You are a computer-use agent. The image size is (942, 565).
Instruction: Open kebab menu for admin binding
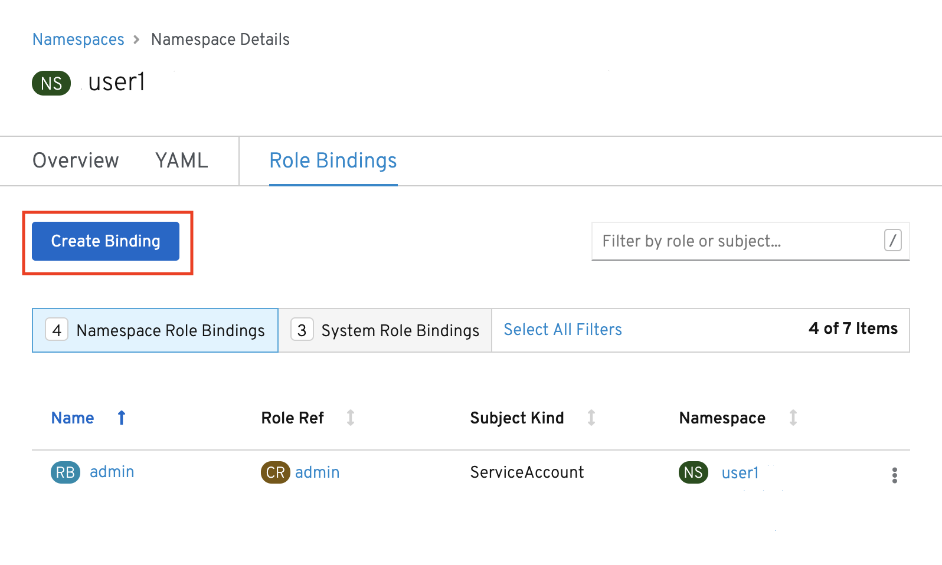point(894,475)
